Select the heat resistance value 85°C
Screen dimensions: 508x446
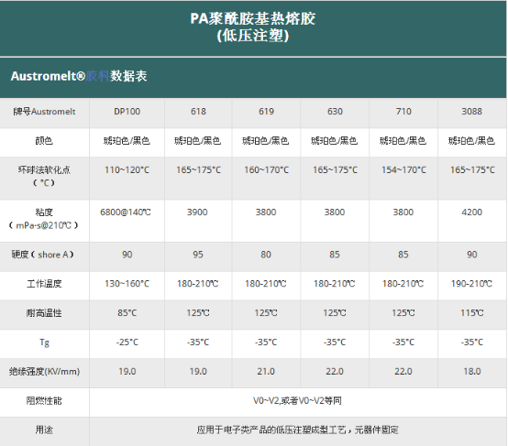point(127,313)
